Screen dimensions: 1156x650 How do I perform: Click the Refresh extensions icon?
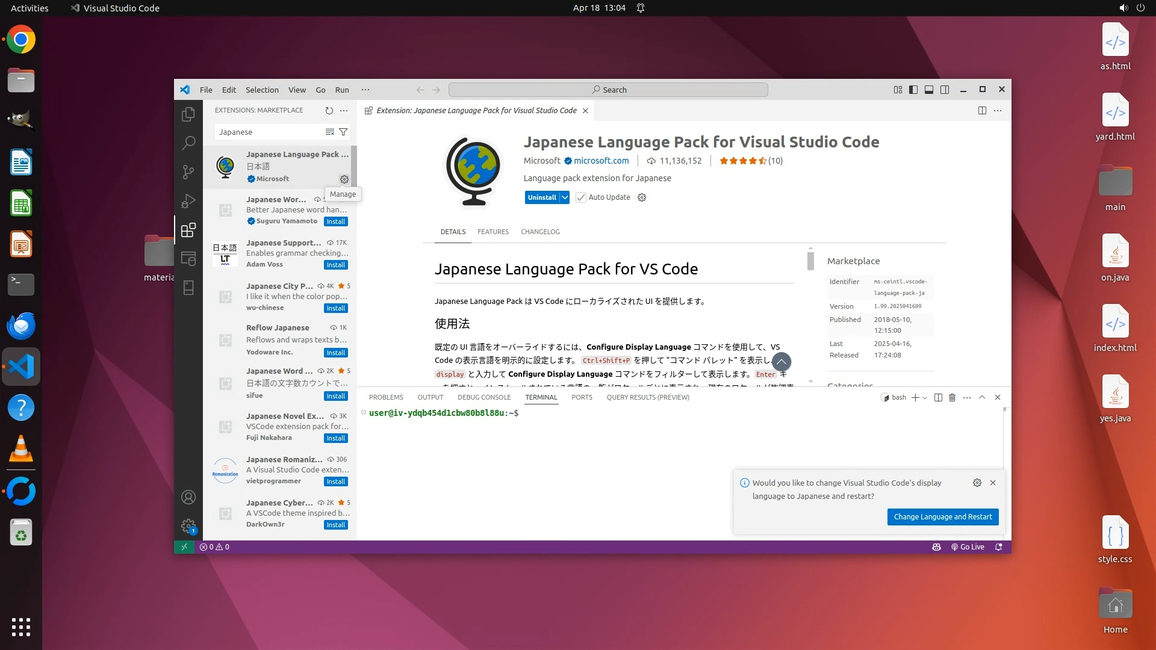pyautogui.click(x=329, y=110)
